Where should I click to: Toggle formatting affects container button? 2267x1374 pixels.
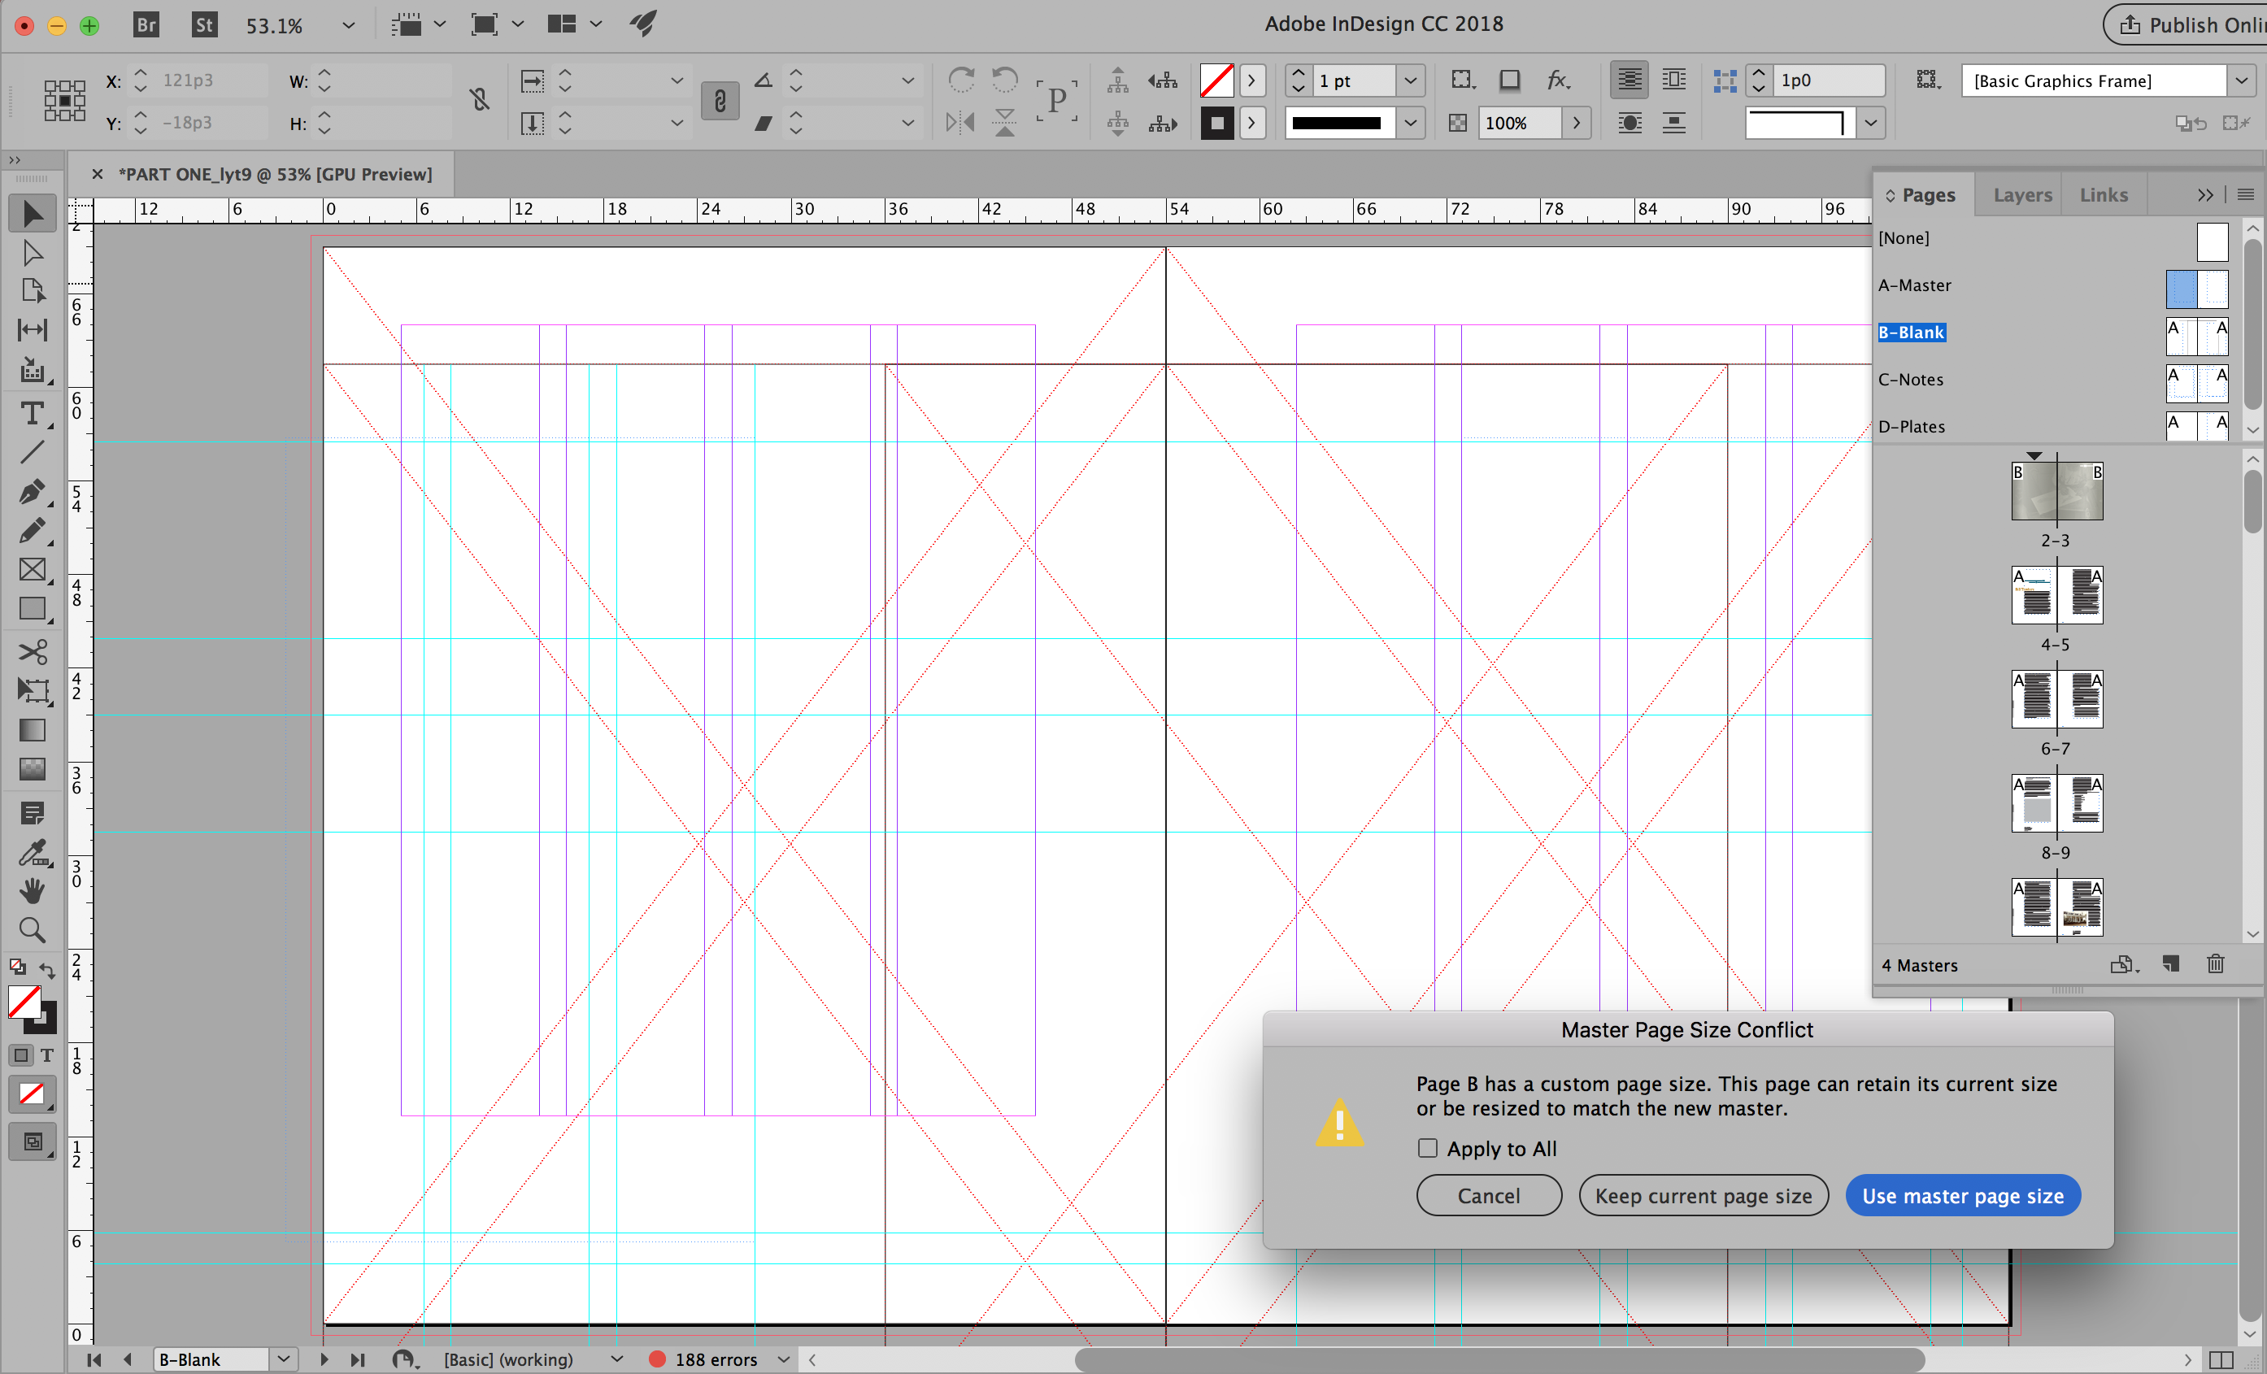(x=21, y=1054)
